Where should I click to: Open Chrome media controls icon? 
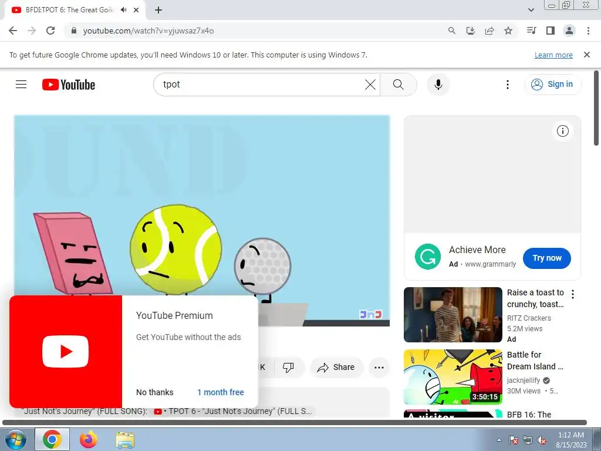[531, 31]
